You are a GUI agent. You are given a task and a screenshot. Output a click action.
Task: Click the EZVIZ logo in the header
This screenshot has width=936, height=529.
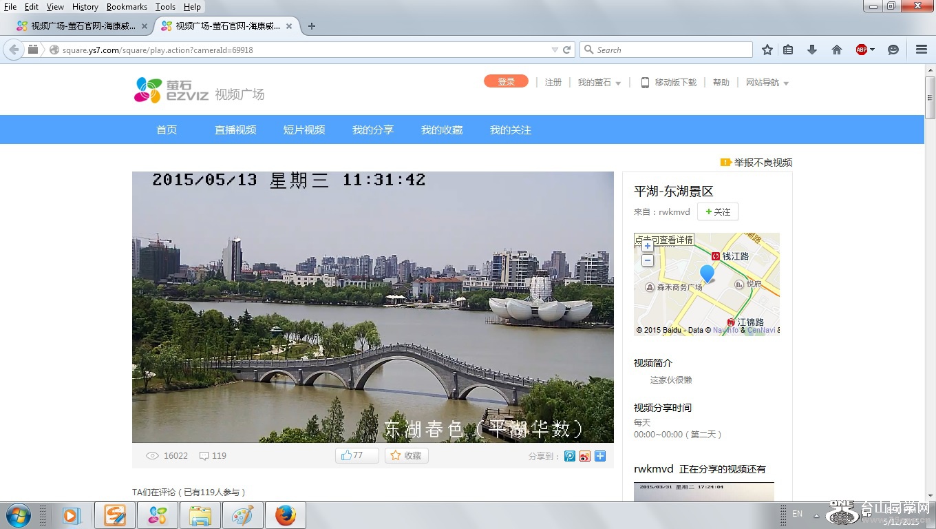point(171,90)
